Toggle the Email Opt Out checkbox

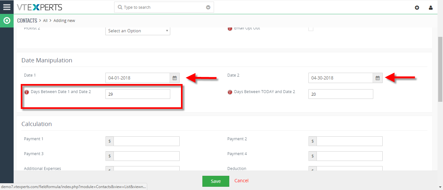pyautogui.click(x=311, y=28)
